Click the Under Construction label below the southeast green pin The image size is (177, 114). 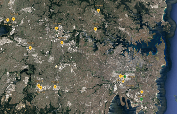(x=142, y=103)
